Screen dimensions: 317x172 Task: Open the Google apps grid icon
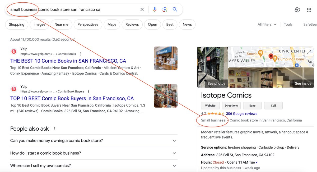(x=309, y=10)
